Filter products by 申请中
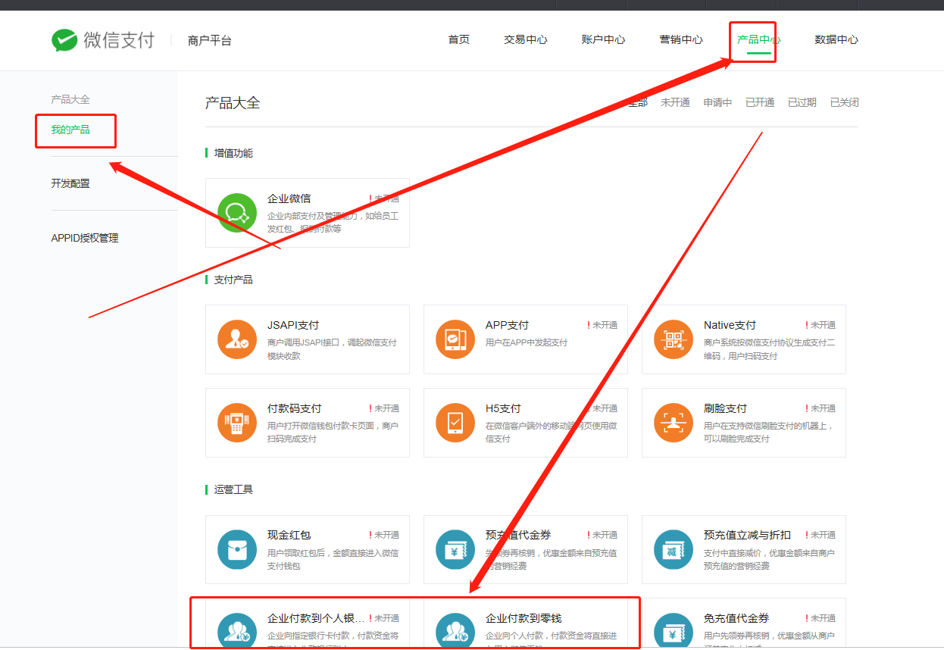944x650 pixels. click(x=717, y=102)
